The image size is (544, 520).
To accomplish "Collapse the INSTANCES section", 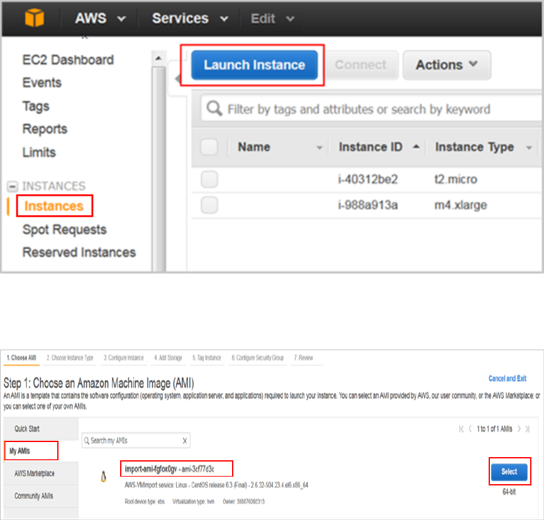I will 12,186.
